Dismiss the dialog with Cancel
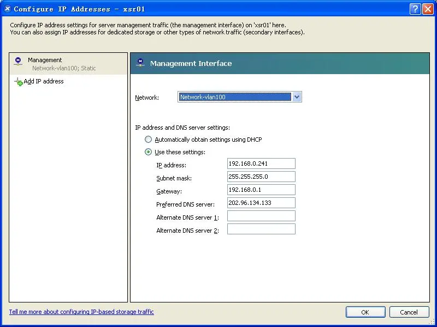 click(409, 312)
